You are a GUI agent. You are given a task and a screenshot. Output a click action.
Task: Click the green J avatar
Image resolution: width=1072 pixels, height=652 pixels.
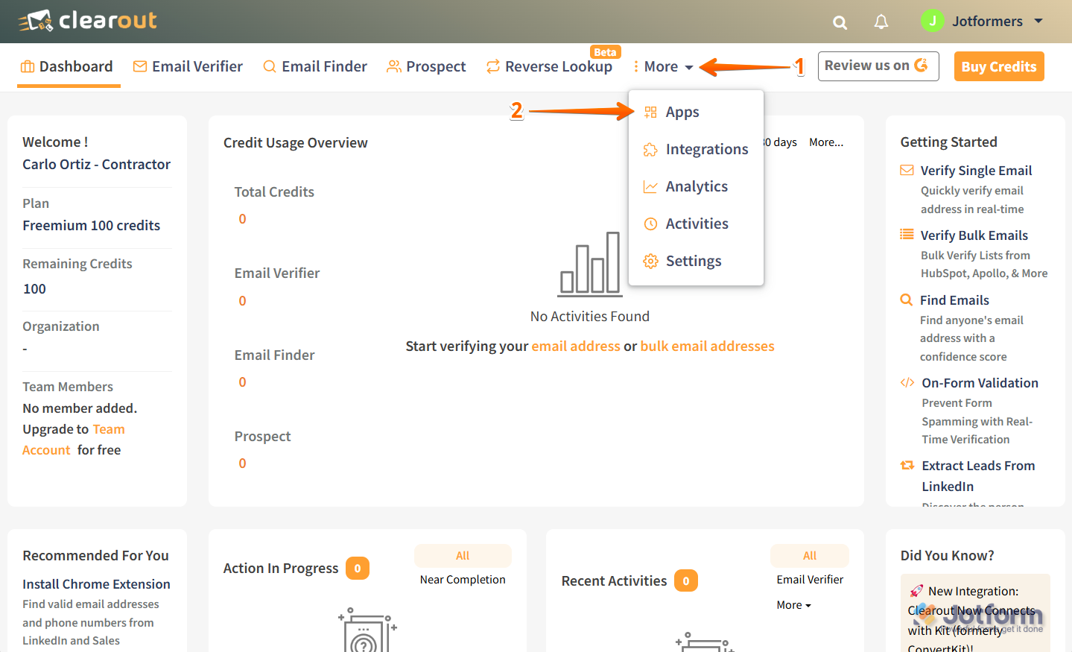[933, 21]
